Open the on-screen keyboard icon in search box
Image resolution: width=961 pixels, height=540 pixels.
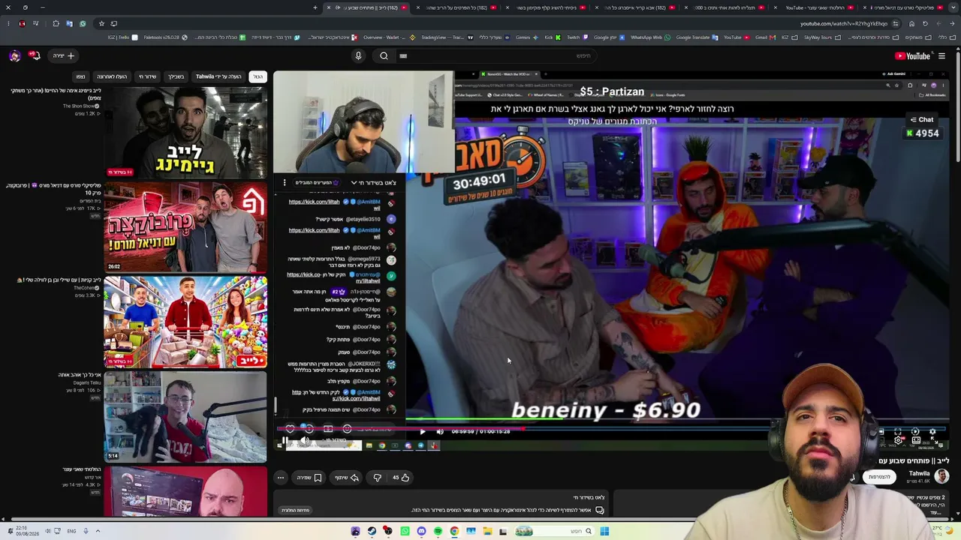coord(403,55)
